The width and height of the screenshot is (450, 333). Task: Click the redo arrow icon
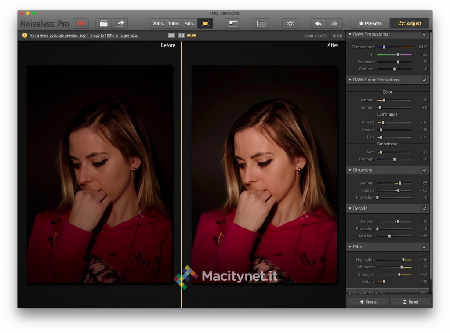point(334,24)
